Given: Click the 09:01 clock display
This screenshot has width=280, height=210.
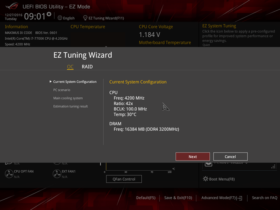Looking at the screenshot, I should point(34,16).
